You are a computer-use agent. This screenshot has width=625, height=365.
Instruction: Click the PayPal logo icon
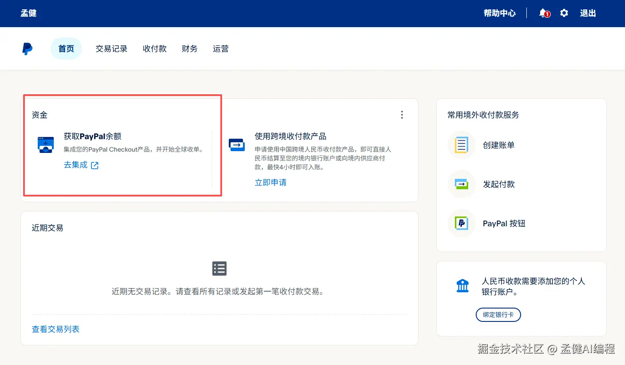tap(27, 49)
